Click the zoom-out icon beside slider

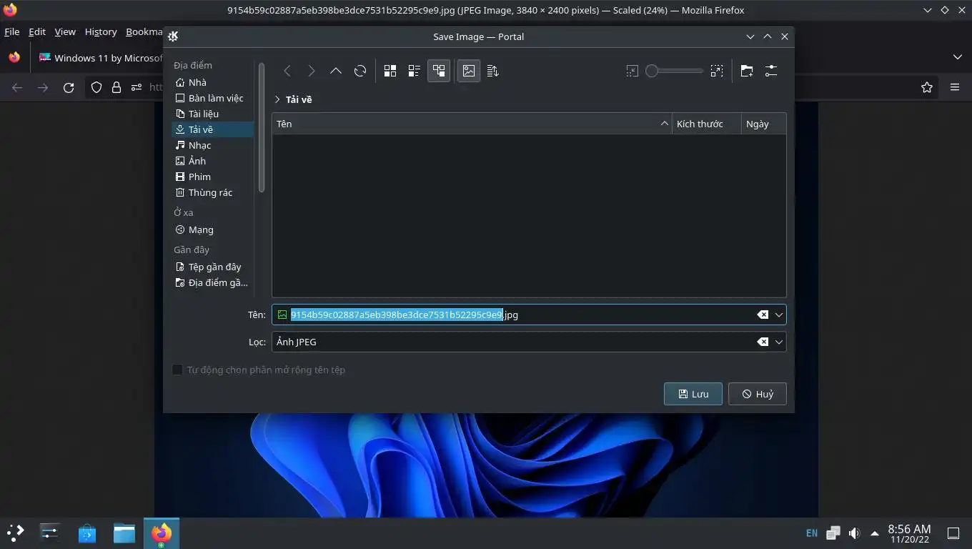click(632, 71)
